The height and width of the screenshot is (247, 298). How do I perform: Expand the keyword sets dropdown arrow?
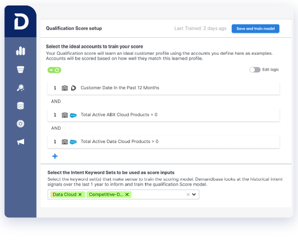[x=194, y=194]
